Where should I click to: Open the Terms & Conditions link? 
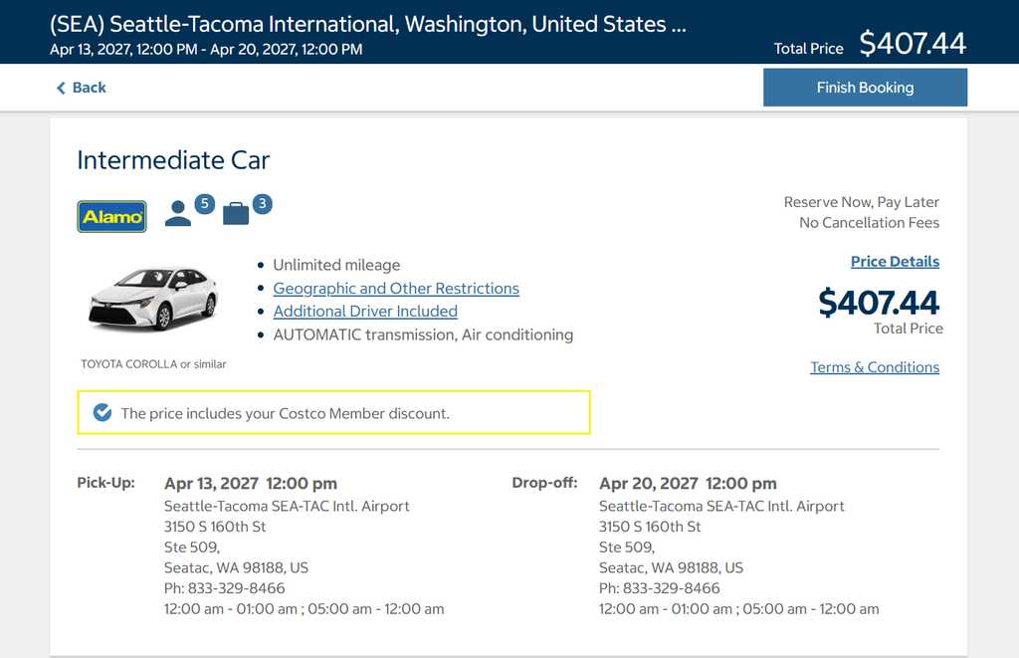875,367
